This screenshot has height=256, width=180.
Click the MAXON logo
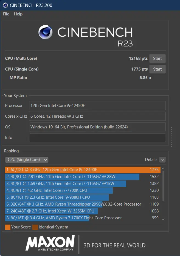50,243
